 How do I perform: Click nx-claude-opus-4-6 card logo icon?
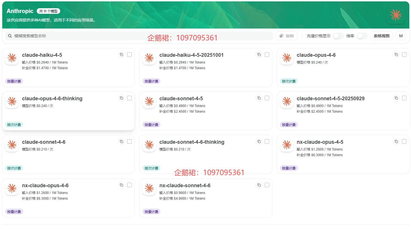tap(12, 188)
